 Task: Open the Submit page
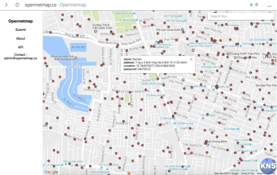[x=20, y=30]
